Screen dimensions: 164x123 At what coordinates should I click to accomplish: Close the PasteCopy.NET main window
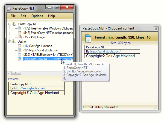[67, 7]
